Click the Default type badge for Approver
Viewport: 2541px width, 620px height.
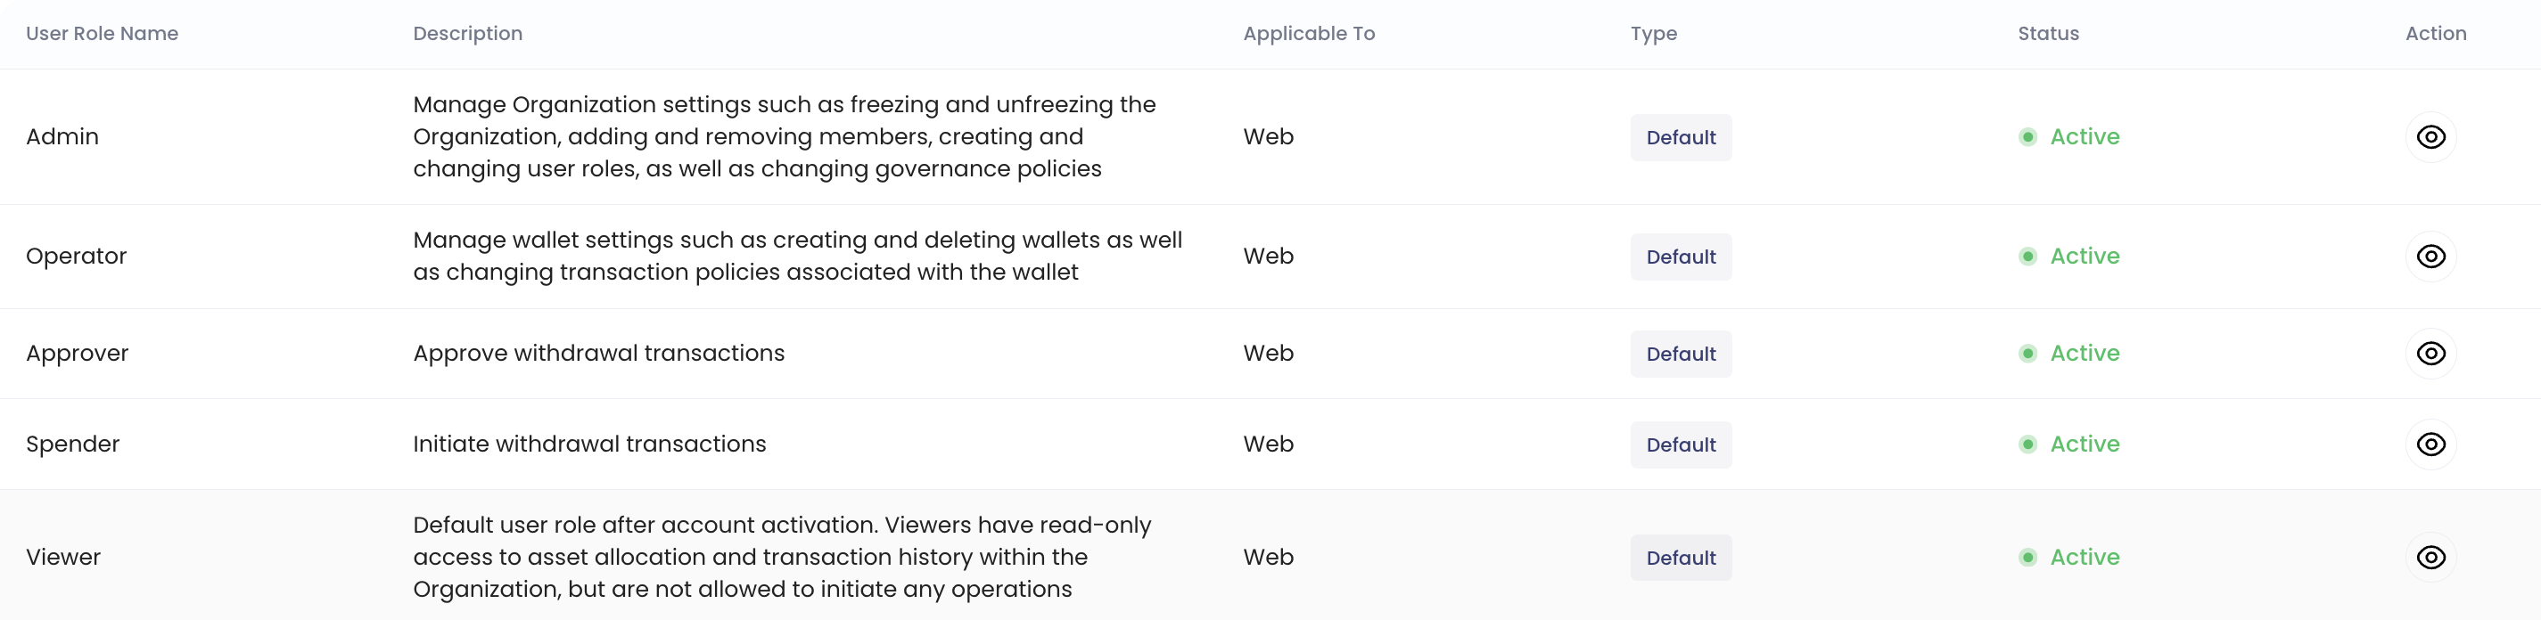pyautogui.click(x=1680, y=354)
